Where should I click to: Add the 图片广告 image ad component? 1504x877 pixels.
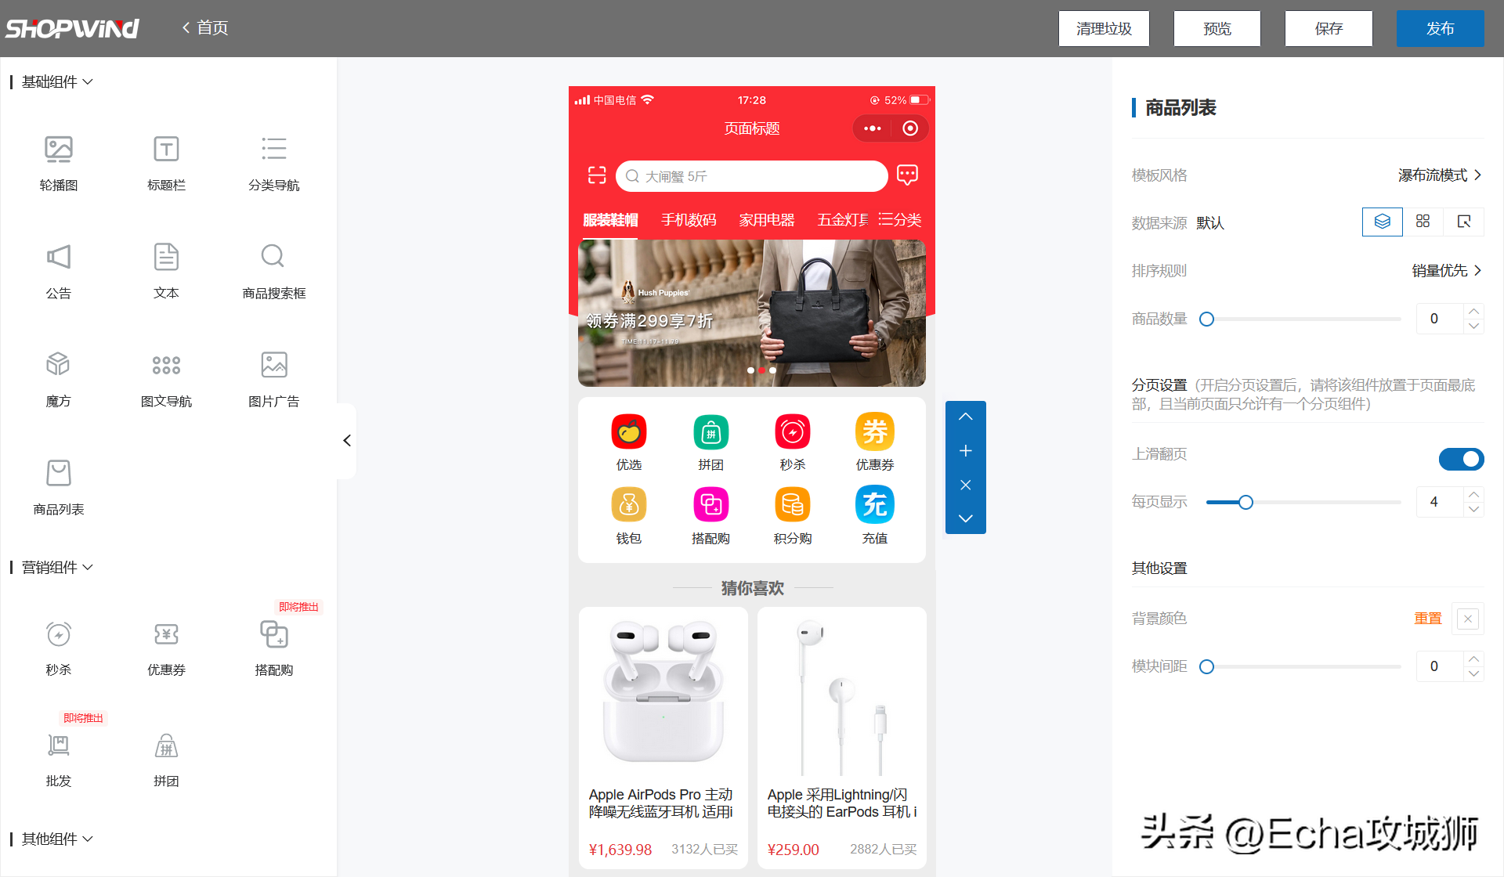tap(273, 379)
